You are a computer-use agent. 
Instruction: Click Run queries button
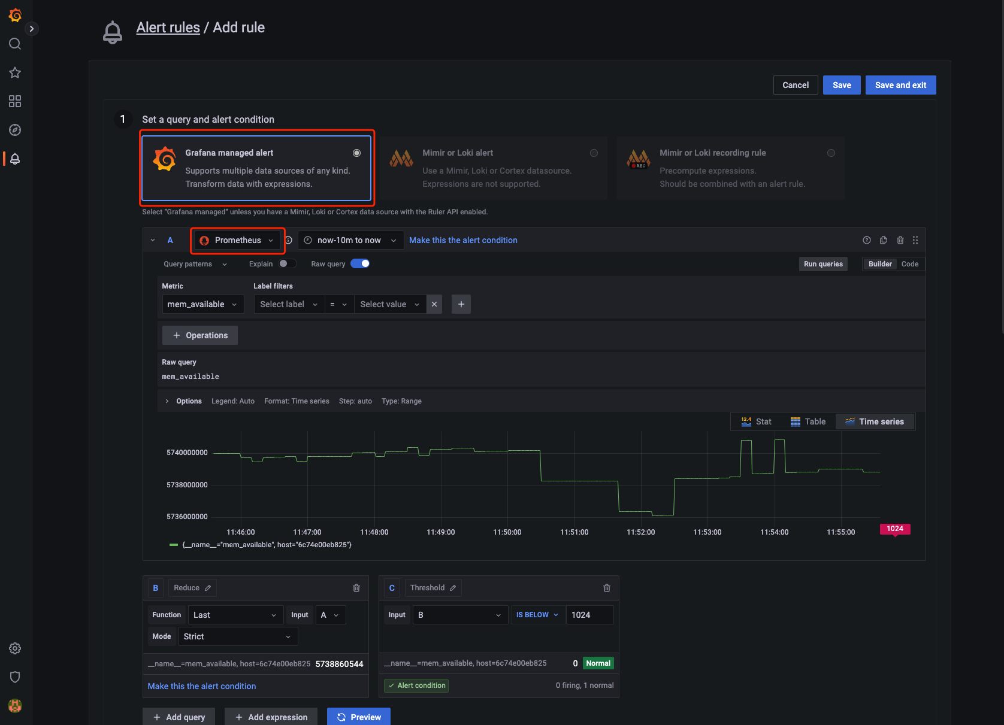click(823, 264)
